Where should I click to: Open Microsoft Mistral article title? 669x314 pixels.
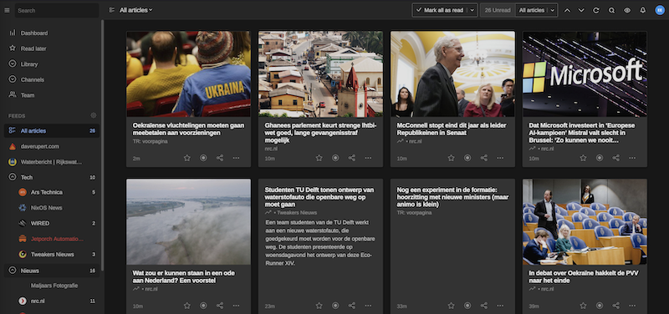tap(582, 133)
